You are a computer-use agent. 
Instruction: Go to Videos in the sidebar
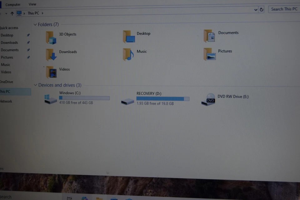[6, 72]
